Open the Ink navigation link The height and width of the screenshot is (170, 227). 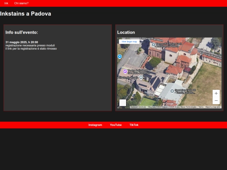[6, 3]
